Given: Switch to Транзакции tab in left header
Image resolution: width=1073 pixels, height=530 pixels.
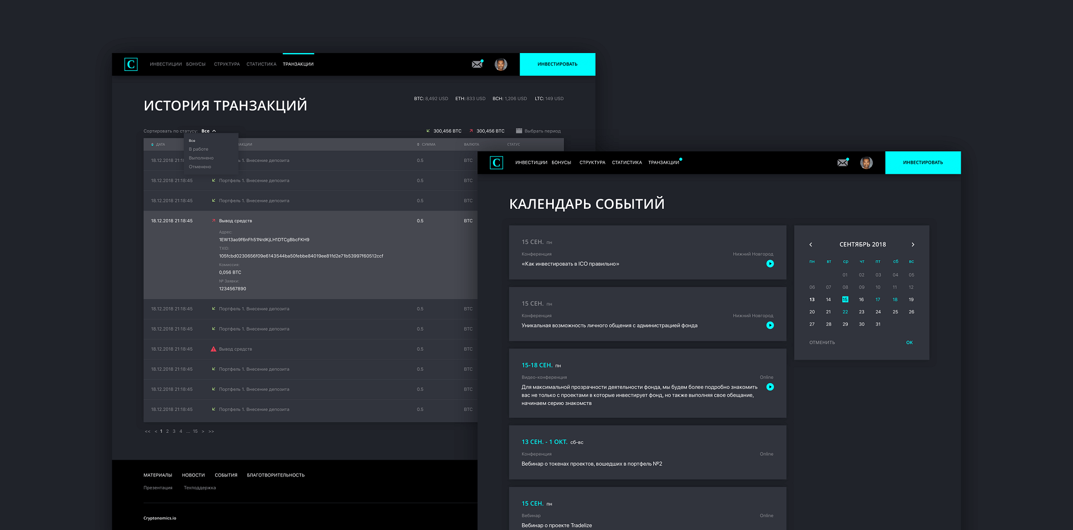Looking at the screenshot, I should 298,64.
